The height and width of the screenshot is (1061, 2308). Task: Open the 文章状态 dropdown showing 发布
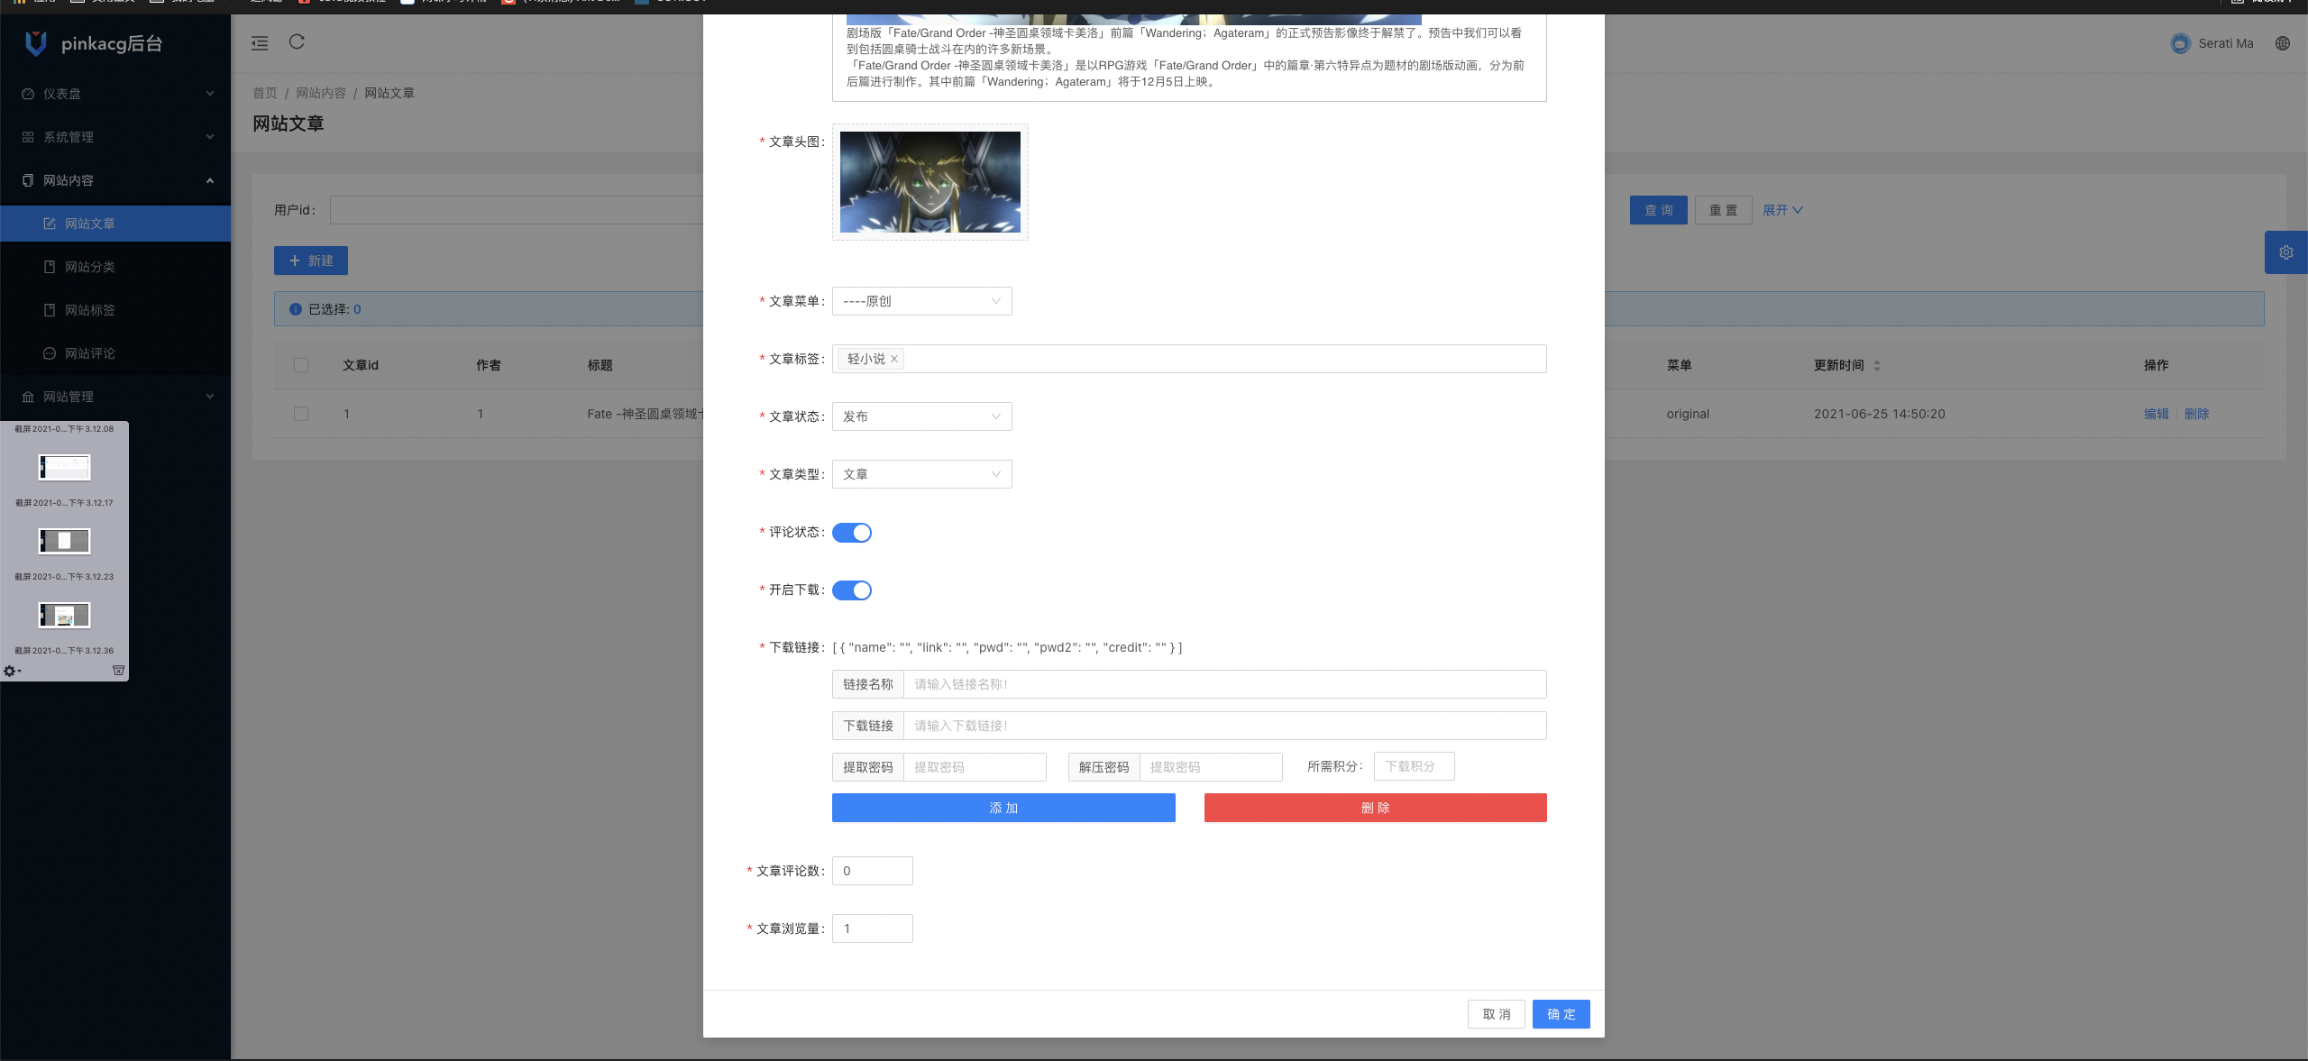[920, 416]
